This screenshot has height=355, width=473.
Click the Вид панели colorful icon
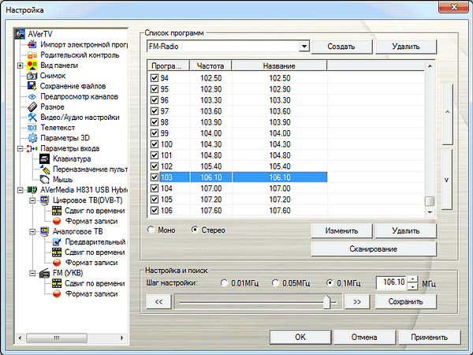point(32,65)
